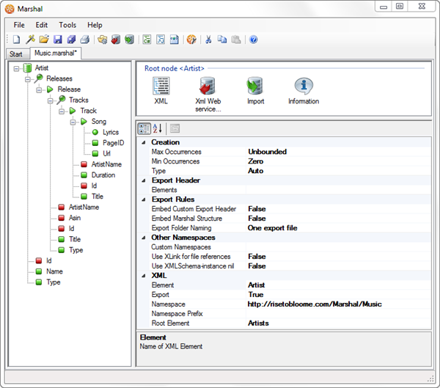The height and width of the screenshot is (388, 440).
Task: Click the Copy toolbar icon
Action: click(x=222, y=40)
